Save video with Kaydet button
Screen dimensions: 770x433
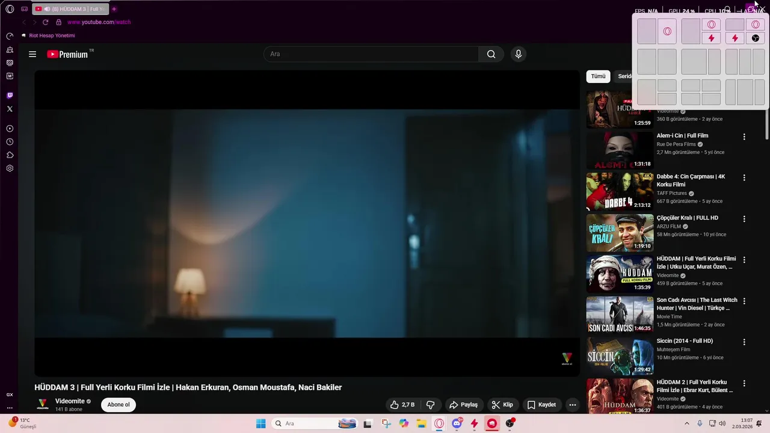(541, 405)
